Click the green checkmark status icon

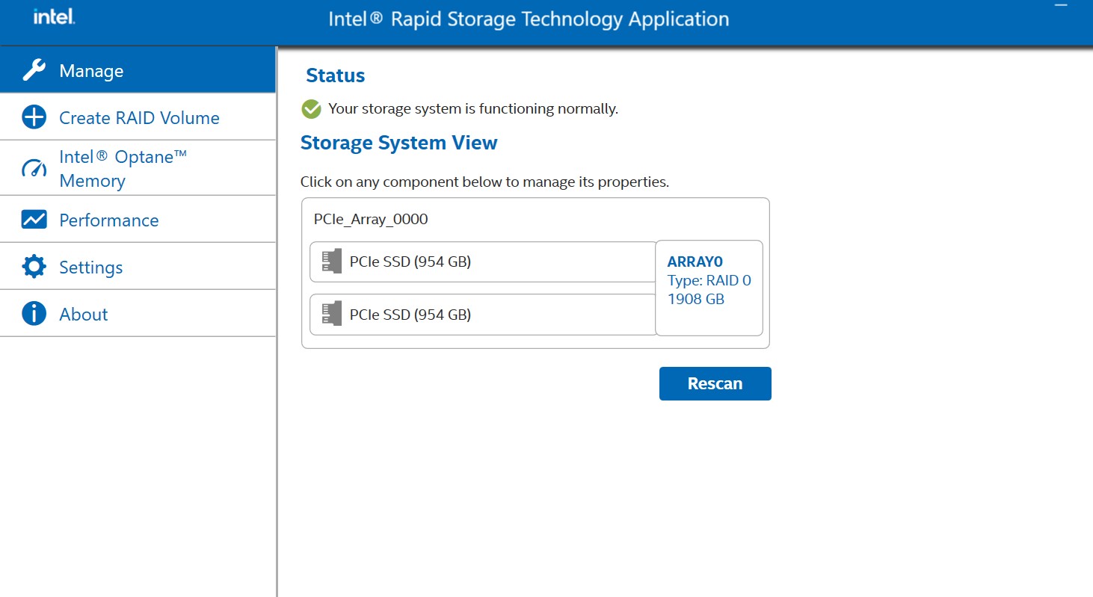[311, 109]
